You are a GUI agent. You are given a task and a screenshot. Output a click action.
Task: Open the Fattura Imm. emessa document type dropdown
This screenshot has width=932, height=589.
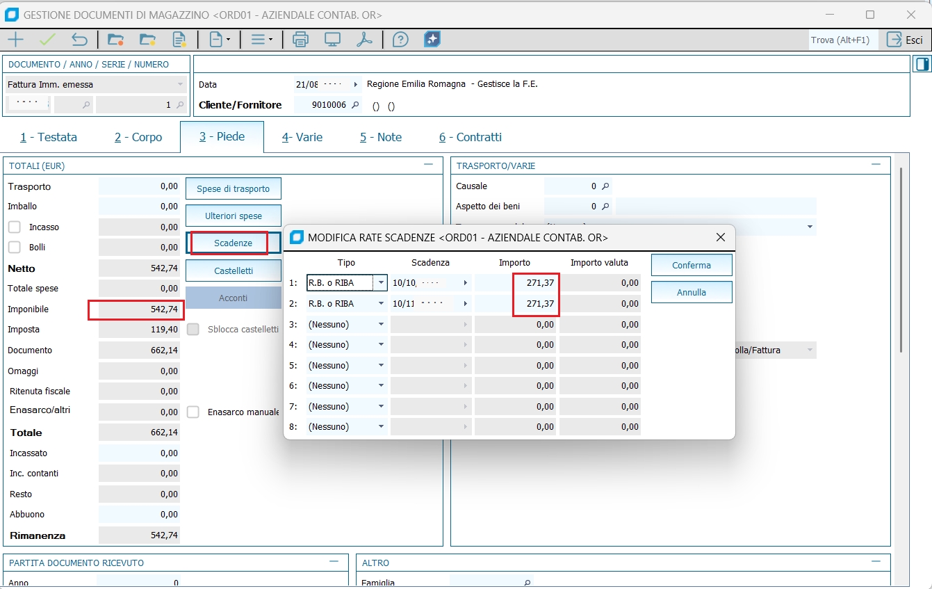click(x=180, y=85)
